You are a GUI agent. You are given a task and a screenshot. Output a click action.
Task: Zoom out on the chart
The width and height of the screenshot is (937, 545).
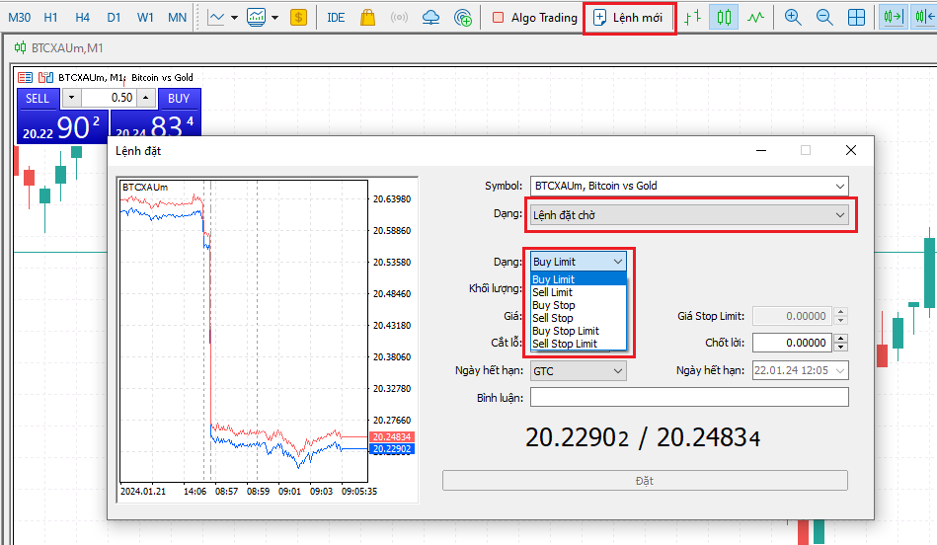click(x=824, y=18)
